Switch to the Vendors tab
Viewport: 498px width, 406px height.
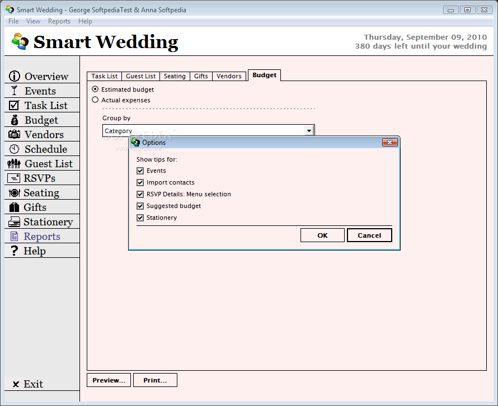(229, 76)
